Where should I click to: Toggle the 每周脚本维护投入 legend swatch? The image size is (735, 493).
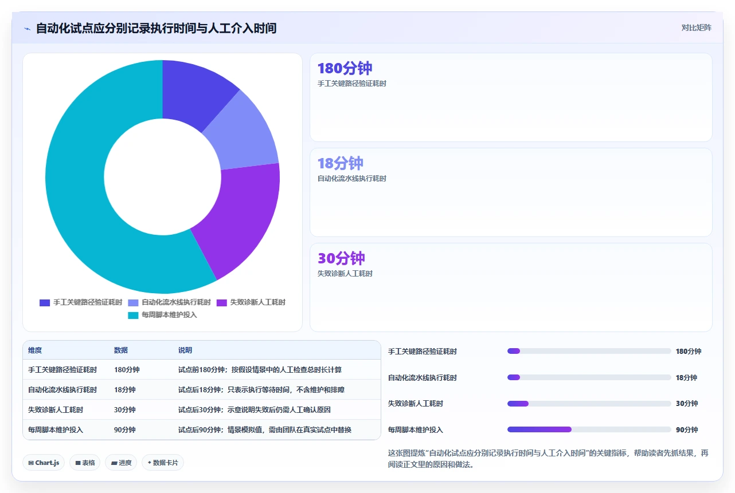[133, 315]
